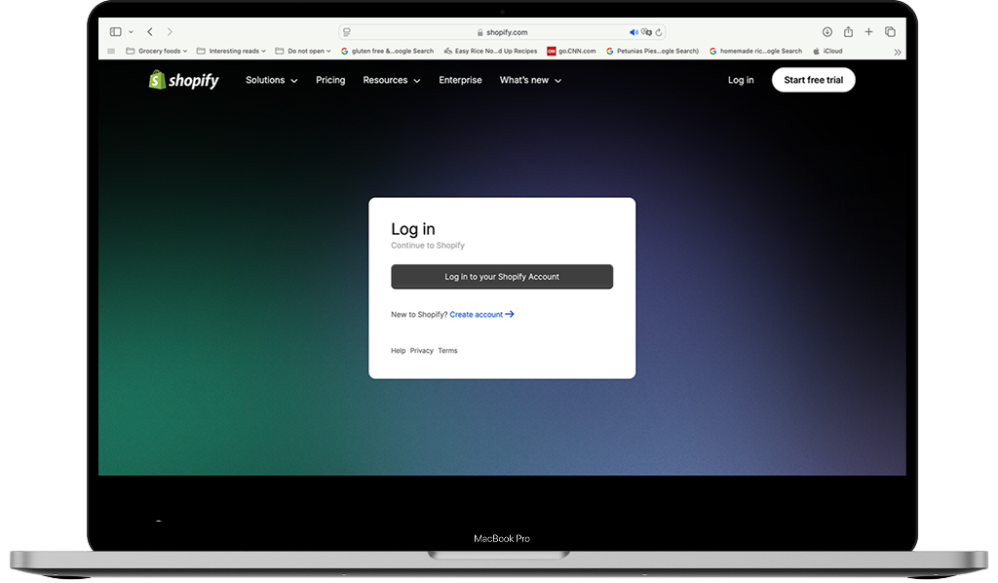
Task: Follow the Create account link
Action: 481,315
